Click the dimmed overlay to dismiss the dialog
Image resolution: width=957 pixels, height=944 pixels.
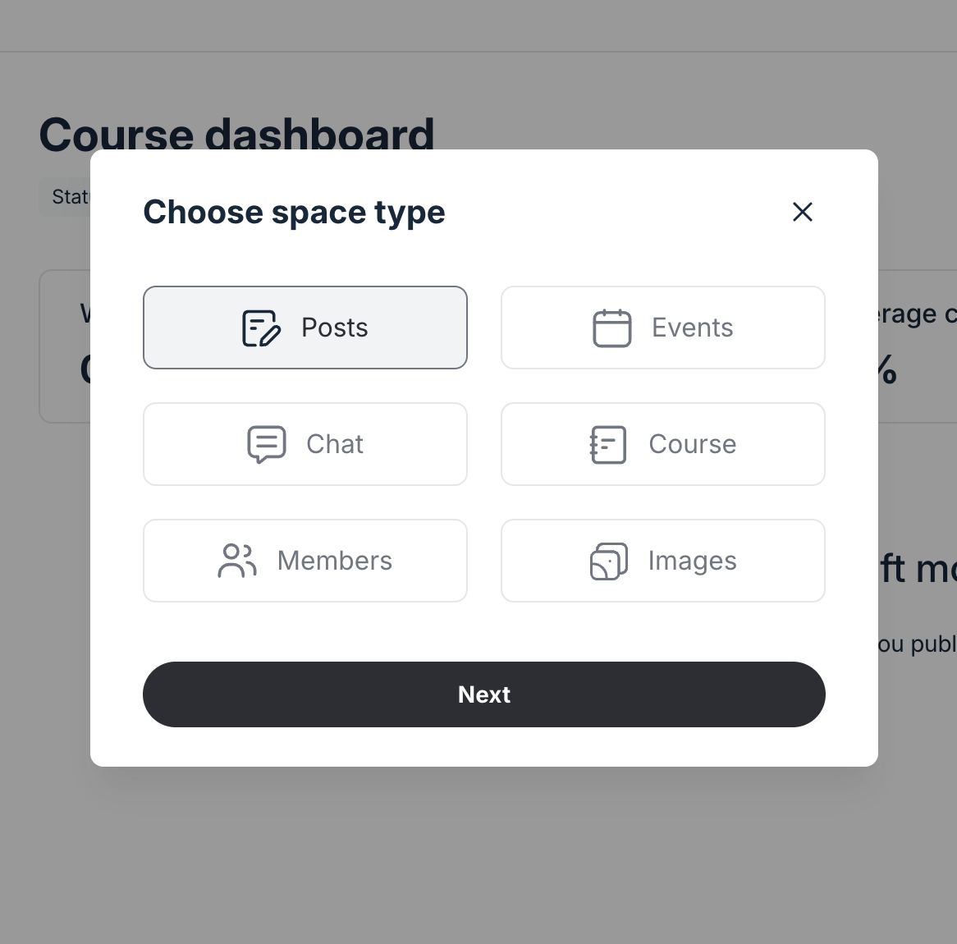click(478, 862)
